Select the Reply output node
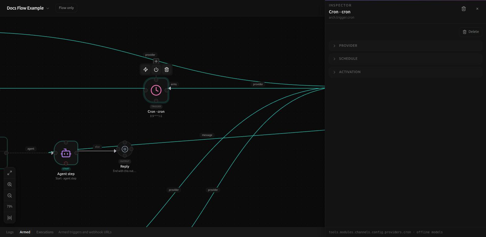This screenshot has width=486, height=237. click(125, 149)
